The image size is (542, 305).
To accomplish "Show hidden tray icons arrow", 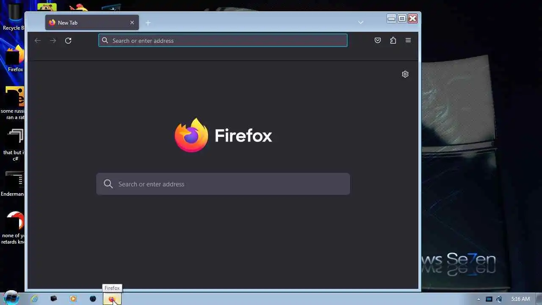I will tap(478, 299).
